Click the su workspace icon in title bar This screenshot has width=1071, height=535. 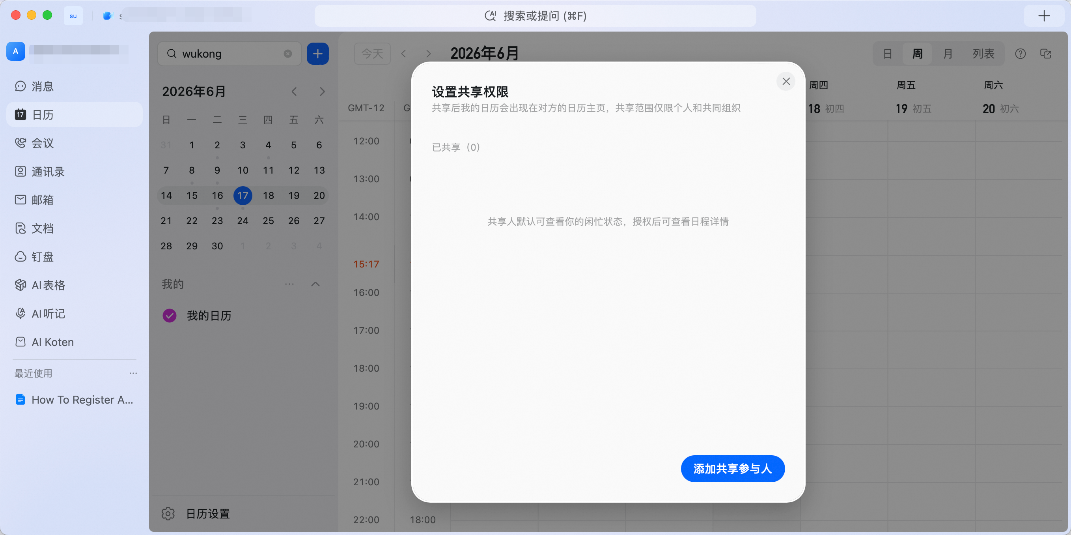[73, 16]
